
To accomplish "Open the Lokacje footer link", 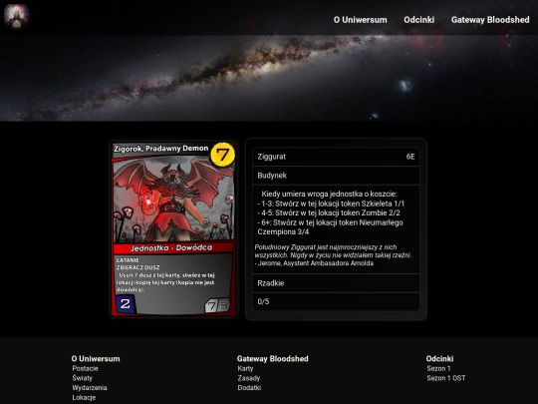I will [84, 397].
